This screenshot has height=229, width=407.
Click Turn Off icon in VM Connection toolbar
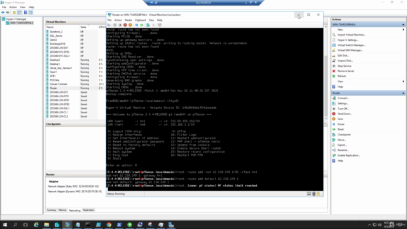120,25
